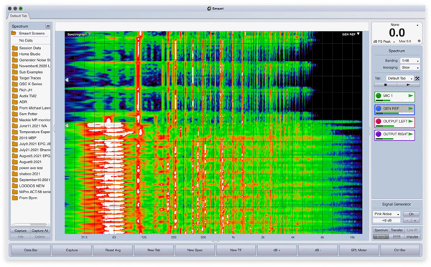431x267 pixels.
Task: Open the Home Studio folder
Action: click(x=29, y=54)
